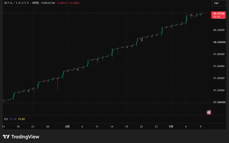This screenshot has width=229, height=143.
Task: Click the 48.00000 price axis level
Action: [219, 42]
